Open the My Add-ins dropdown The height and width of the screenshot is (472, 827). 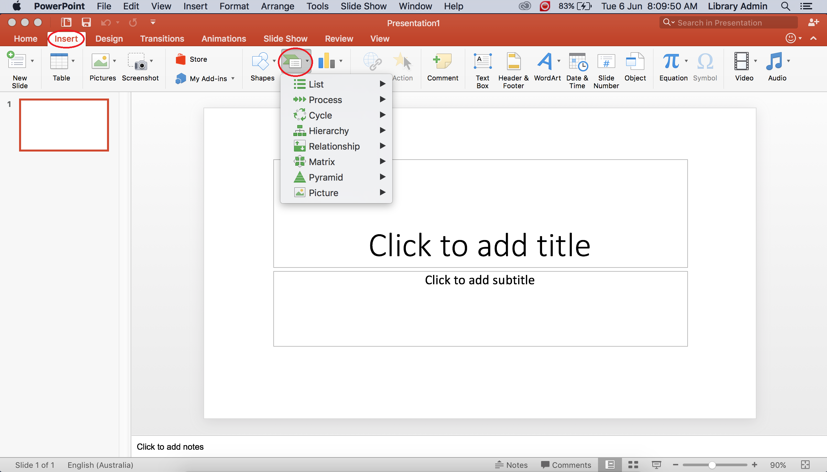[x=205, y=79]
